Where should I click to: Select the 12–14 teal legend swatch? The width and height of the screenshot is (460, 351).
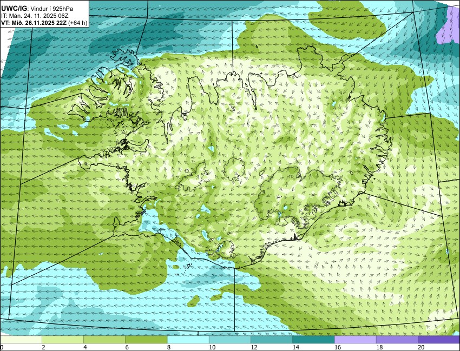[272, 340]
